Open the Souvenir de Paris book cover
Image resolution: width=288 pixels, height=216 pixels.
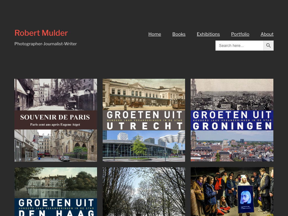coord(56,120)
